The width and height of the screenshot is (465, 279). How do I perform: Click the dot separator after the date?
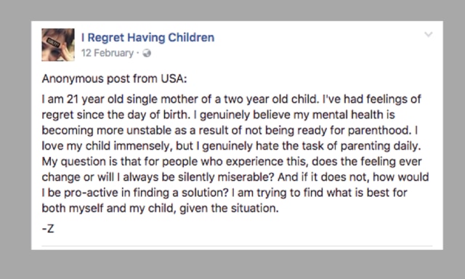click(x=137, y=53)
